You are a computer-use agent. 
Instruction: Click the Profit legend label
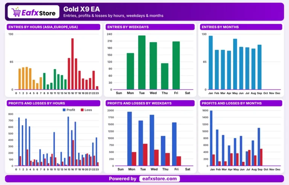coord(71,110)
